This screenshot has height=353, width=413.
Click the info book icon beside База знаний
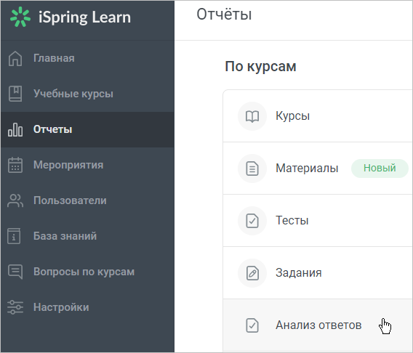(14, 236)
